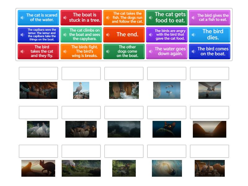Image resolution: width=248 pixels, height=186 pixels.
Task: Select 'The cat climbs on the boat' tile
Action: tap(85, 35)
